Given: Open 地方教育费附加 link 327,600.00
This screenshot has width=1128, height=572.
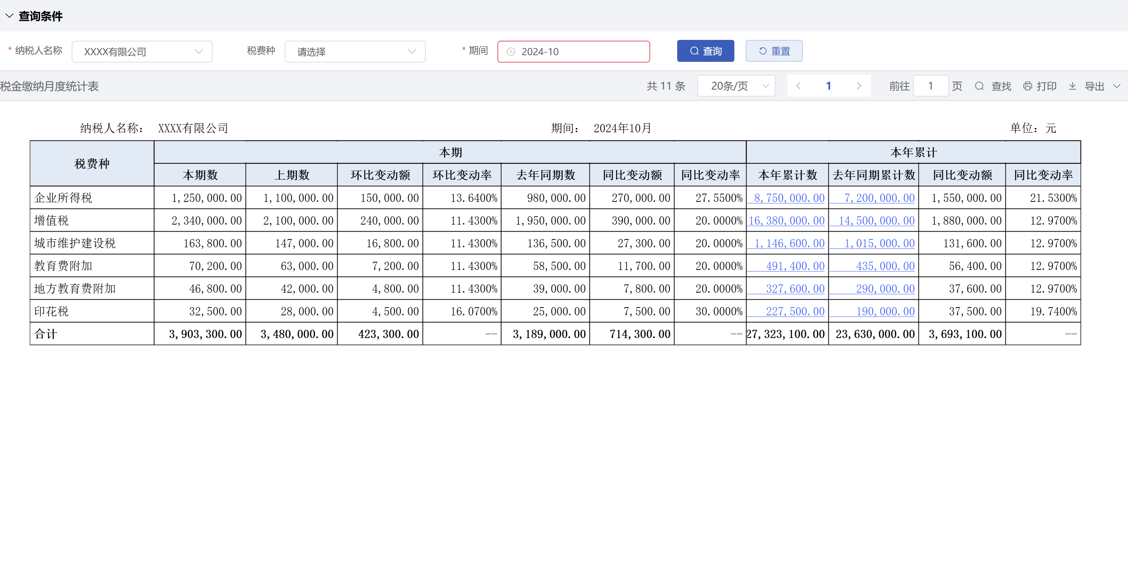Looking at the screenshot, I should 795,289.
